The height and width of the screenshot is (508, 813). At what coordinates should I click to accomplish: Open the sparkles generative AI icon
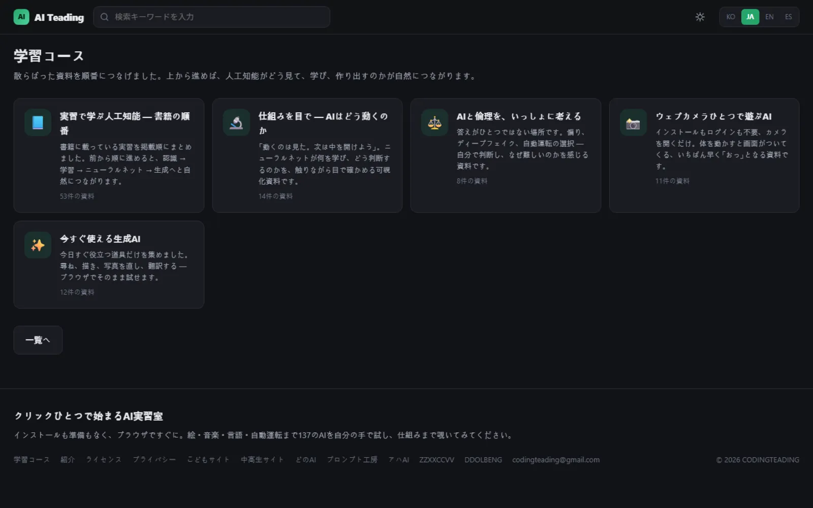[x=38, y=245]
